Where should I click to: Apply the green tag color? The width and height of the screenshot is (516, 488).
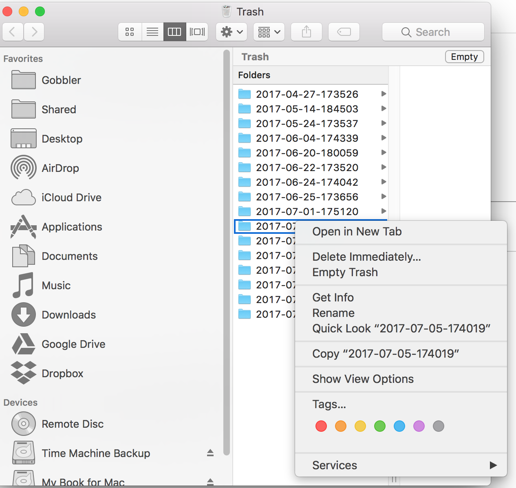tap(380, 426)
